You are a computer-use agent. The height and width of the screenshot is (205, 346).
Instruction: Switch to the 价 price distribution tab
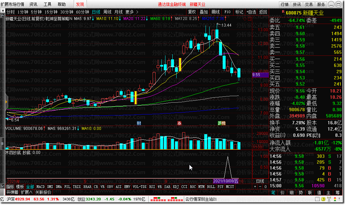tap(283, 193)
